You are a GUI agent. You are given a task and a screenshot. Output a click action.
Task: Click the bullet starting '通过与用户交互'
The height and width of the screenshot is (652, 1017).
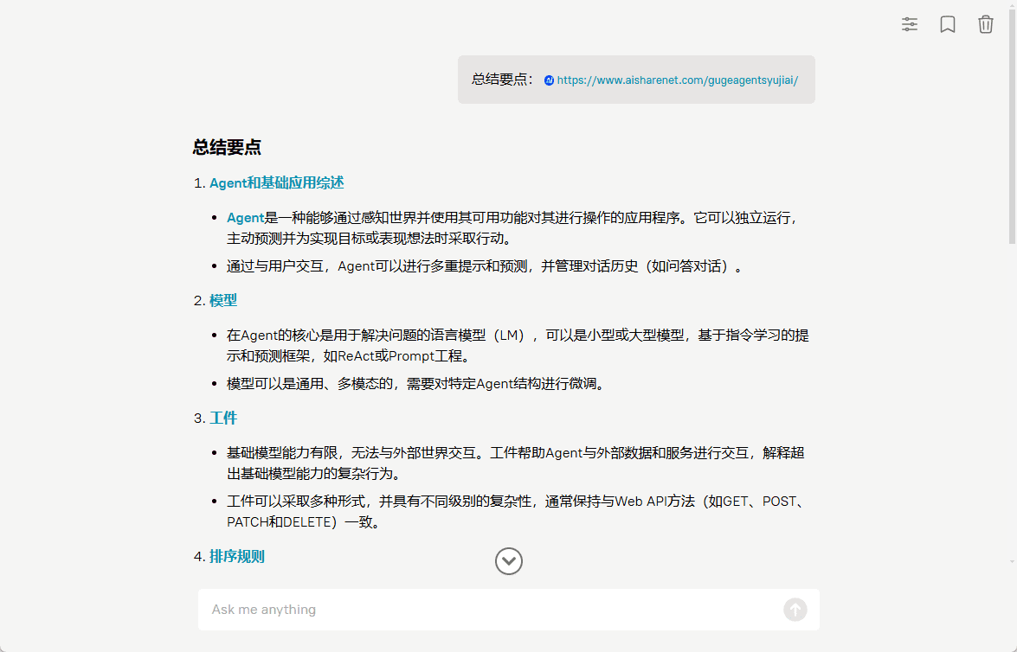click(486, 266)
